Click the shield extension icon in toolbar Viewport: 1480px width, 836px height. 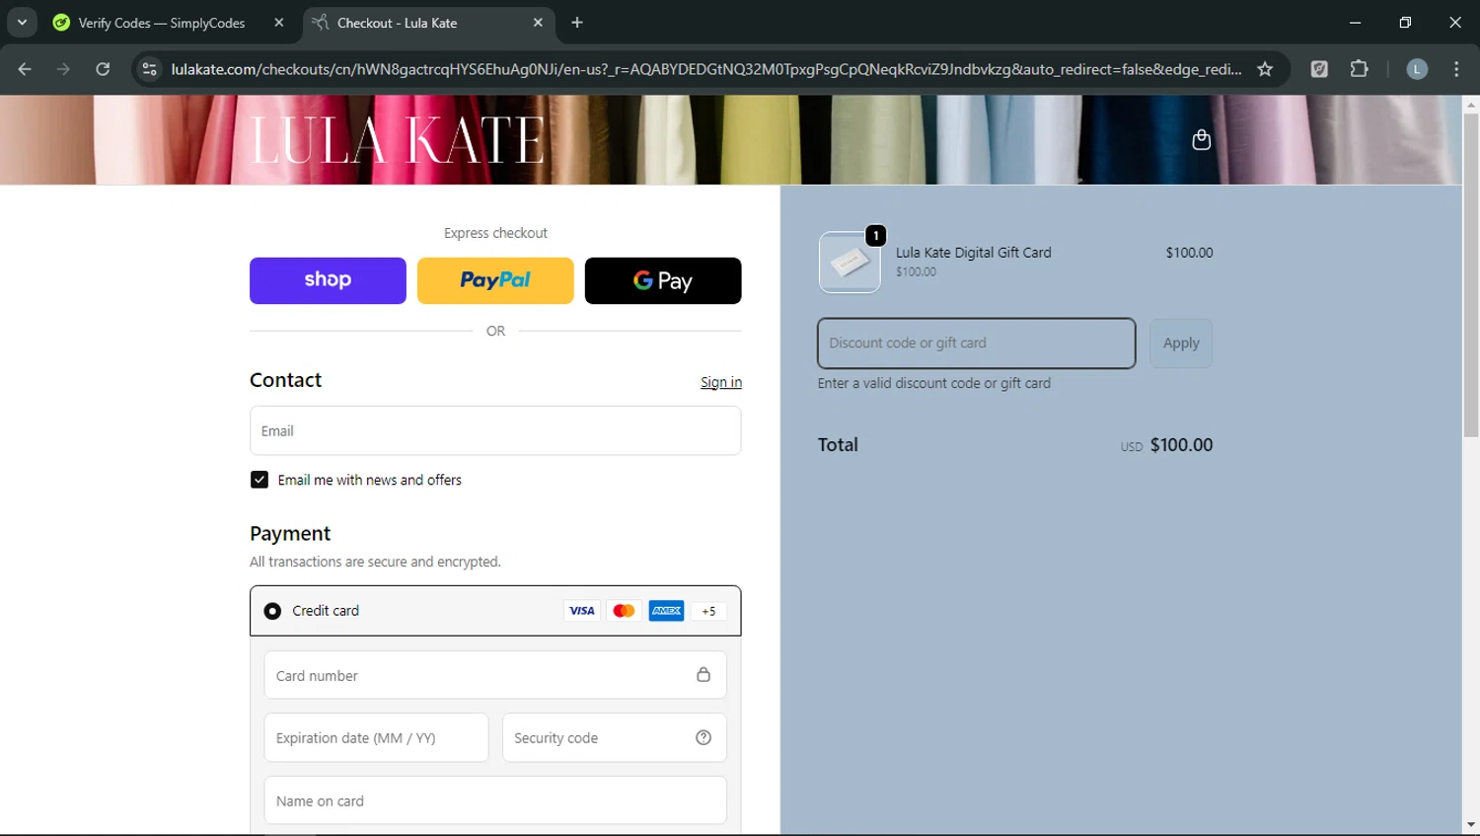click(1319, 69)
